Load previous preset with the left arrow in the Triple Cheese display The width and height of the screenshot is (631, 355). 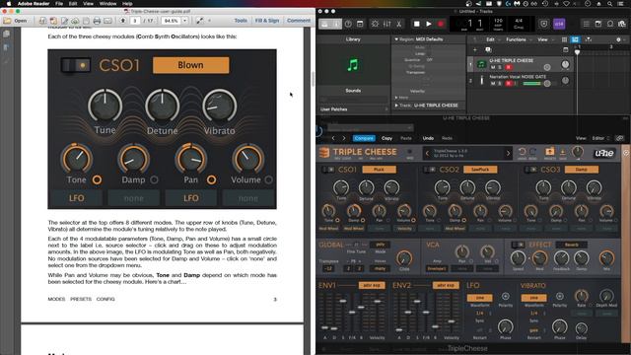427,153
